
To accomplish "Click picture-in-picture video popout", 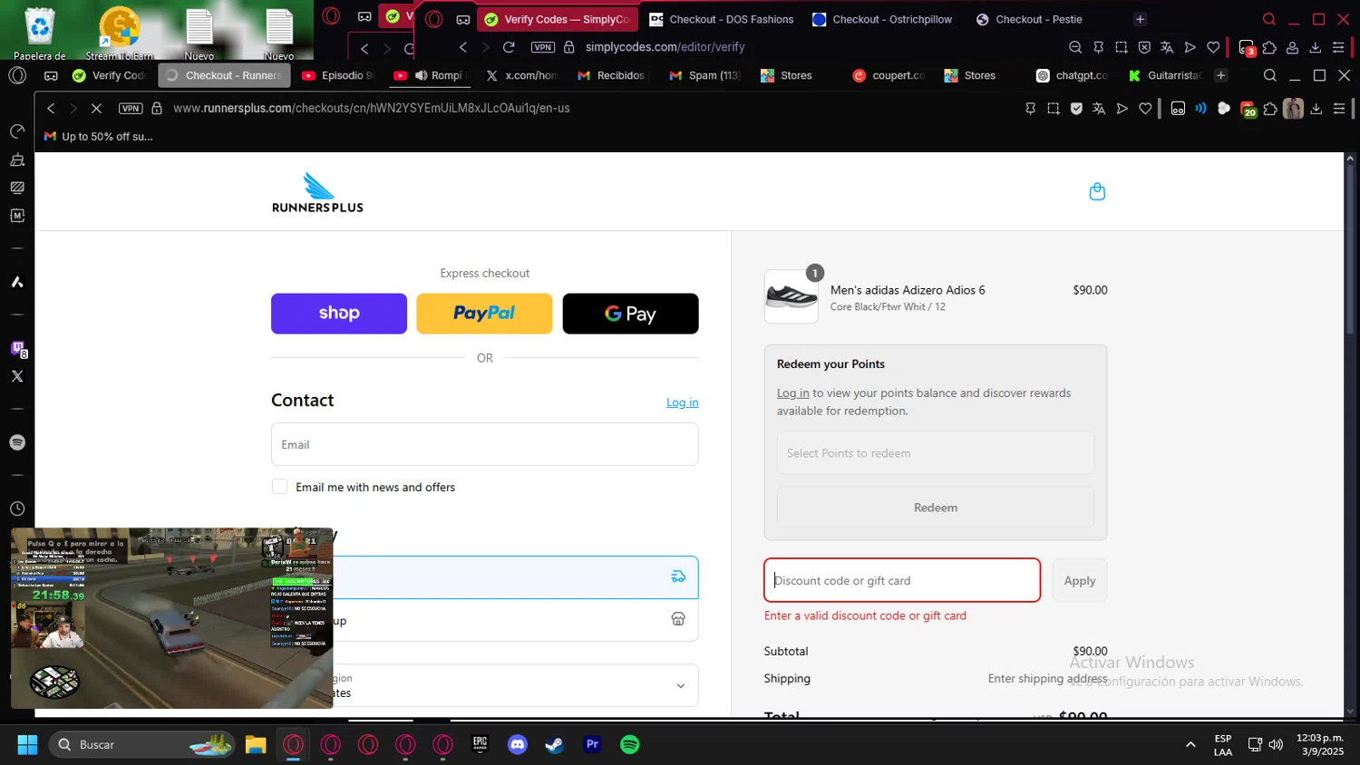I will (x=171, y=617).
